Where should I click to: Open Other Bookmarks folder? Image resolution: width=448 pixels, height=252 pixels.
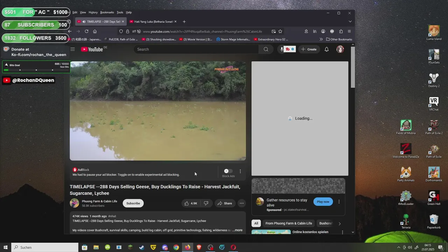pos(339,39)
